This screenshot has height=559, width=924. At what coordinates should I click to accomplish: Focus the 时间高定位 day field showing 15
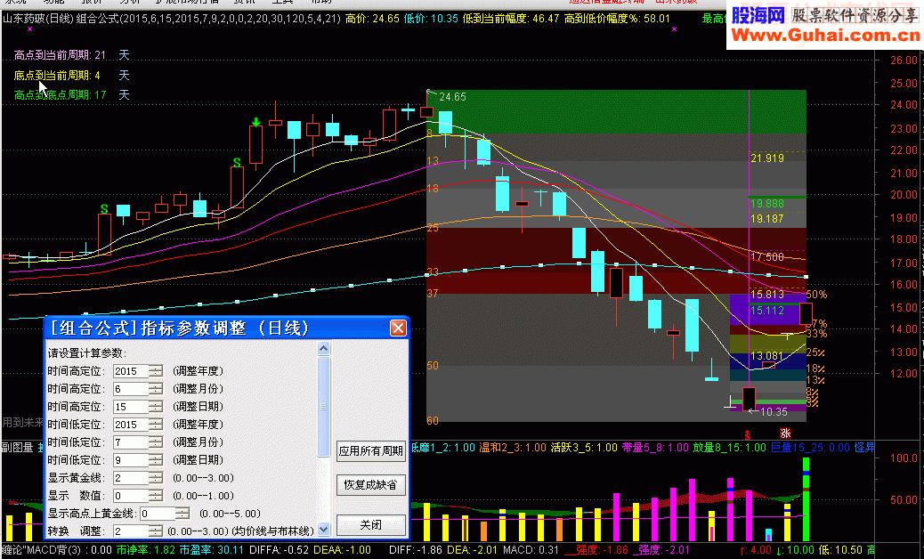(x=131, y=407)
